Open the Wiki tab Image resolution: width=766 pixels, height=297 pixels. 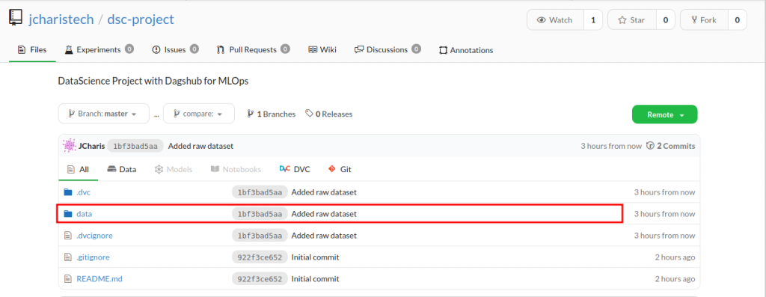pyautogui.click(x=322, y=49)
